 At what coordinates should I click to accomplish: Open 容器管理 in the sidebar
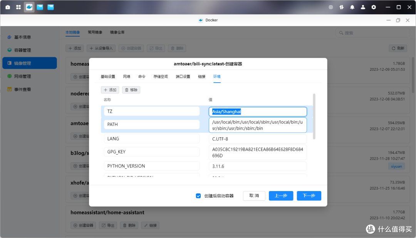click(30, 50)
